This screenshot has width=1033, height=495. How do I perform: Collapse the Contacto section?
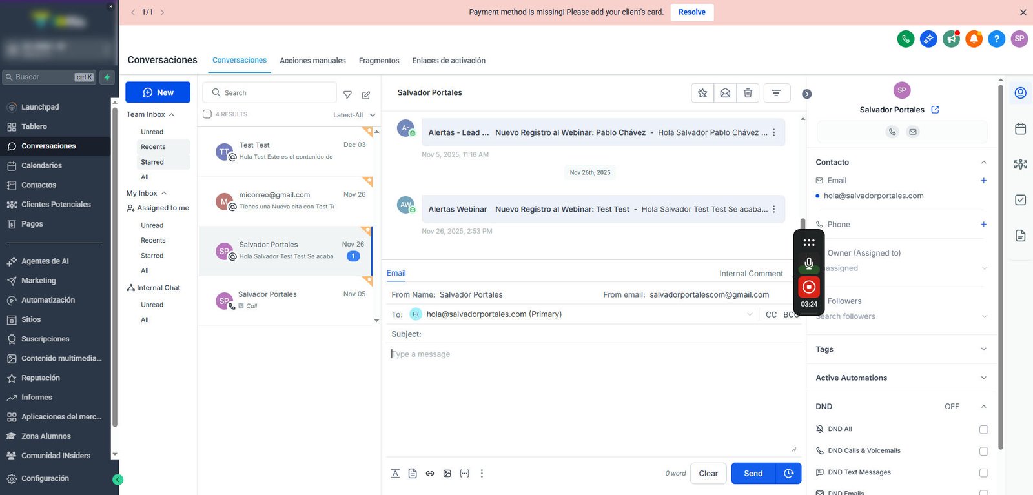pyautogui.click(x=984, y=163)
